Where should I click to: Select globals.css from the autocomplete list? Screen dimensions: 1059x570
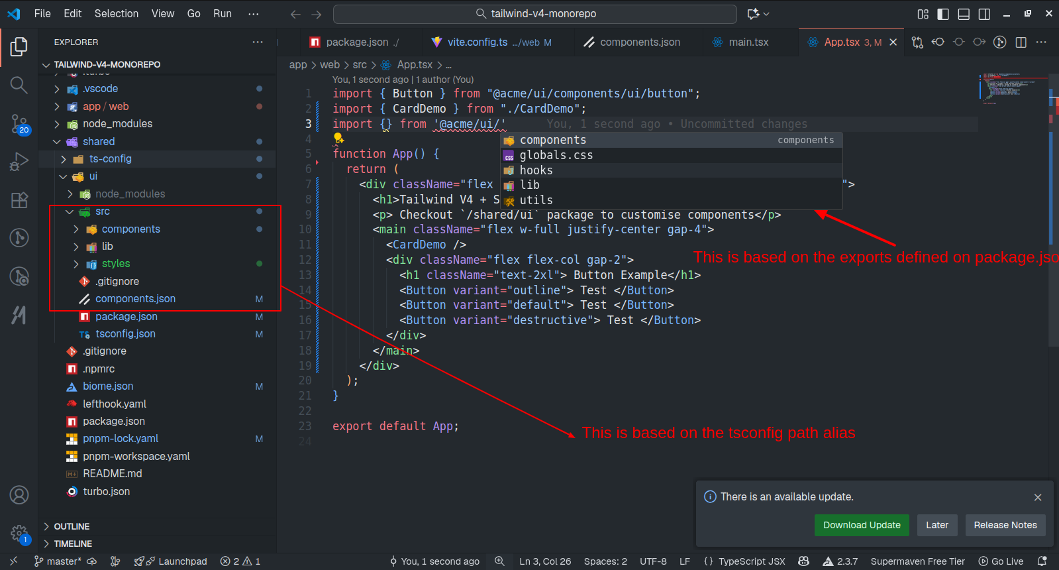click(x=556, y=155)
